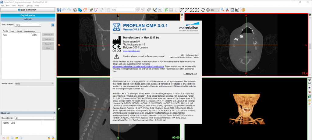Click the axial view vertical scrollbar

coord(310,45)
